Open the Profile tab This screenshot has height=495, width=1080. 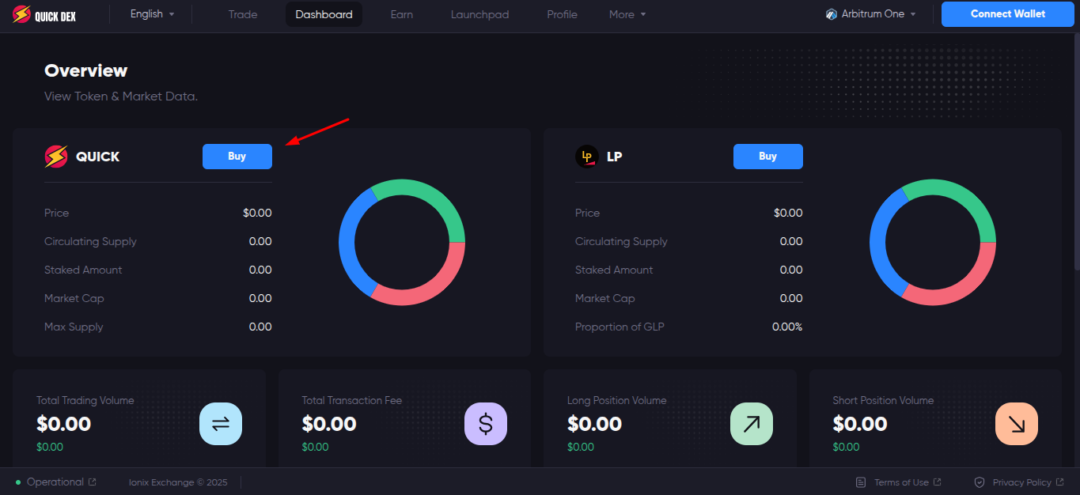point(563,14)
